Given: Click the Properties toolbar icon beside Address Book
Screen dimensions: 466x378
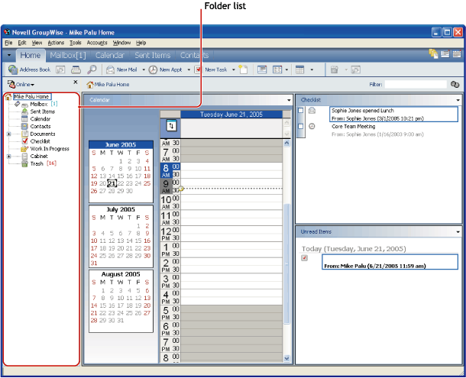Looking at the screenshot, I should tap(60, 69).
